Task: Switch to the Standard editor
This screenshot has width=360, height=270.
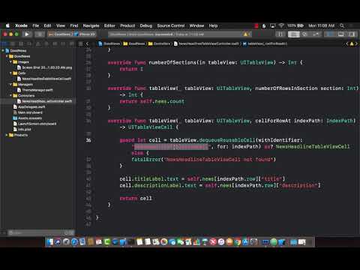Action: pos(294,34)
